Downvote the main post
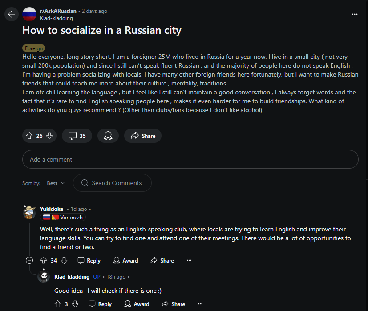The width and height of the screenshot is (368, 311). coord(49,136)
